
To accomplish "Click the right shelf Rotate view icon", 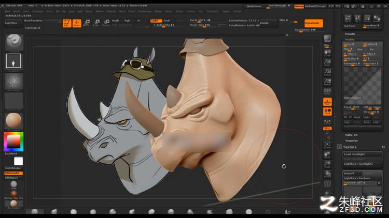I will click(327, 175).
